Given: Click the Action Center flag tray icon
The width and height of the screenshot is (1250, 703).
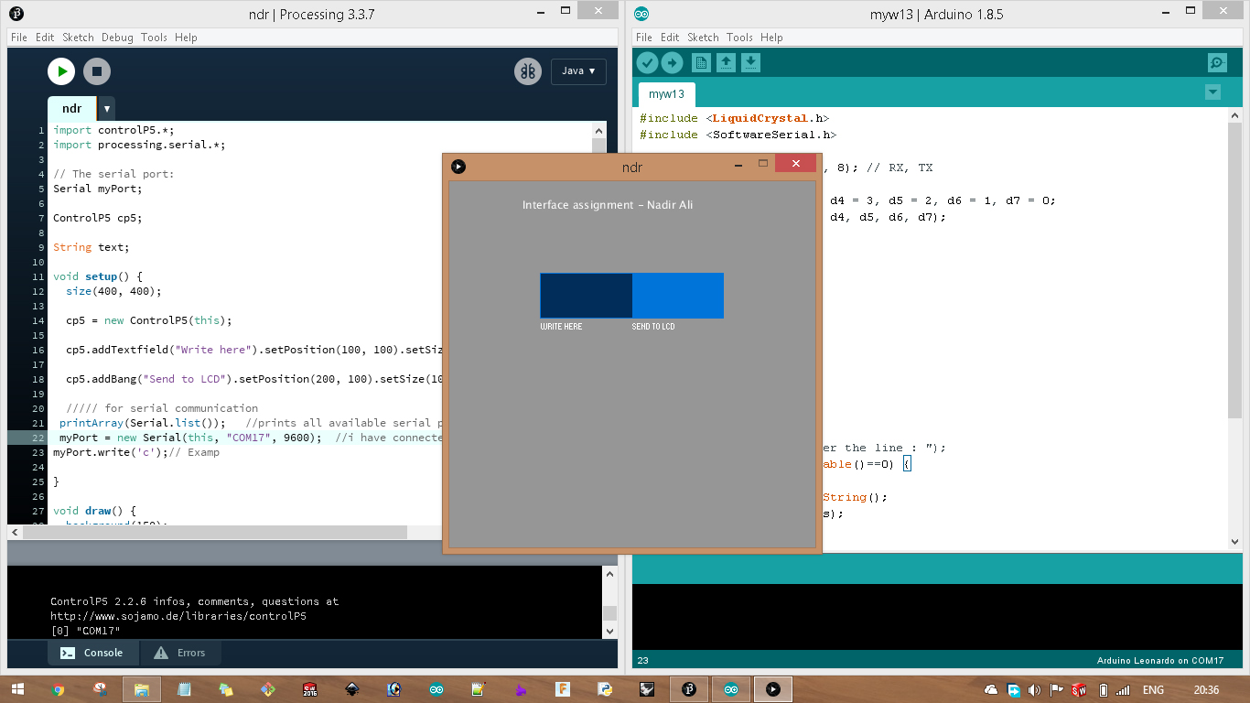Looking at the screenshot, I should click(1056, 689).
